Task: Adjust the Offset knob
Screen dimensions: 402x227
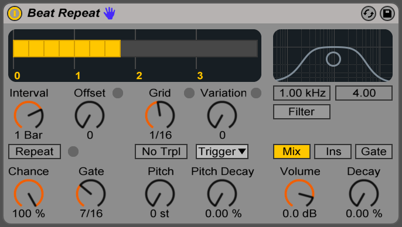Action: (x=90, y=115)
